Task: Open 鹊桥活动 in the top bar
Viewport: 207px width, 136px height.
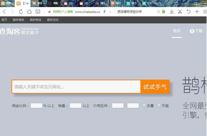Action: pyautogui.click(x=53, y=20)
